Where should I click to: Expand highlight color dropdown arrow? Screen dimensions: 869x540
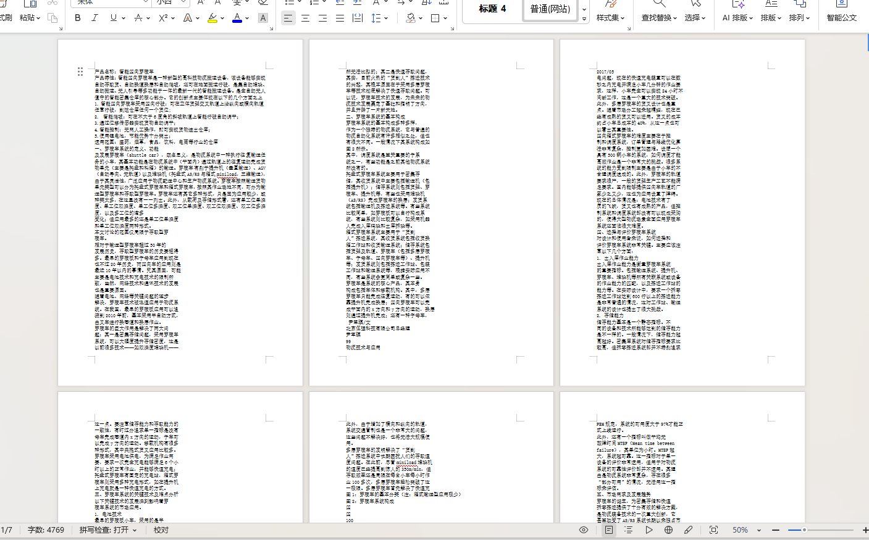point(222,18)
